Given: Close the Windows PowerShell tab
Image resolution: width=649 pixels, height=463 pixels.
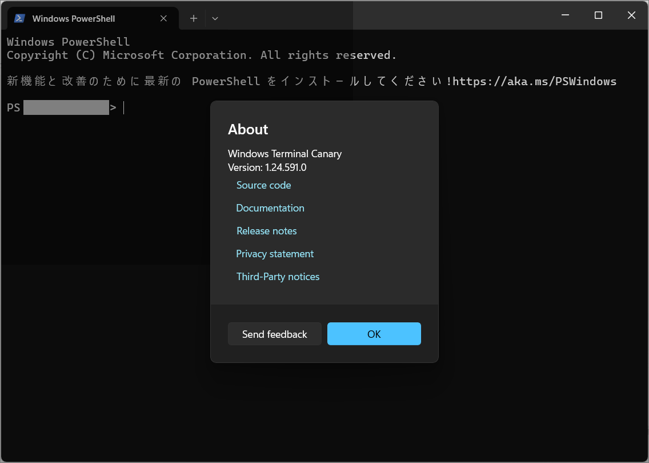Looking at the screenshot, I should point(163,18).
